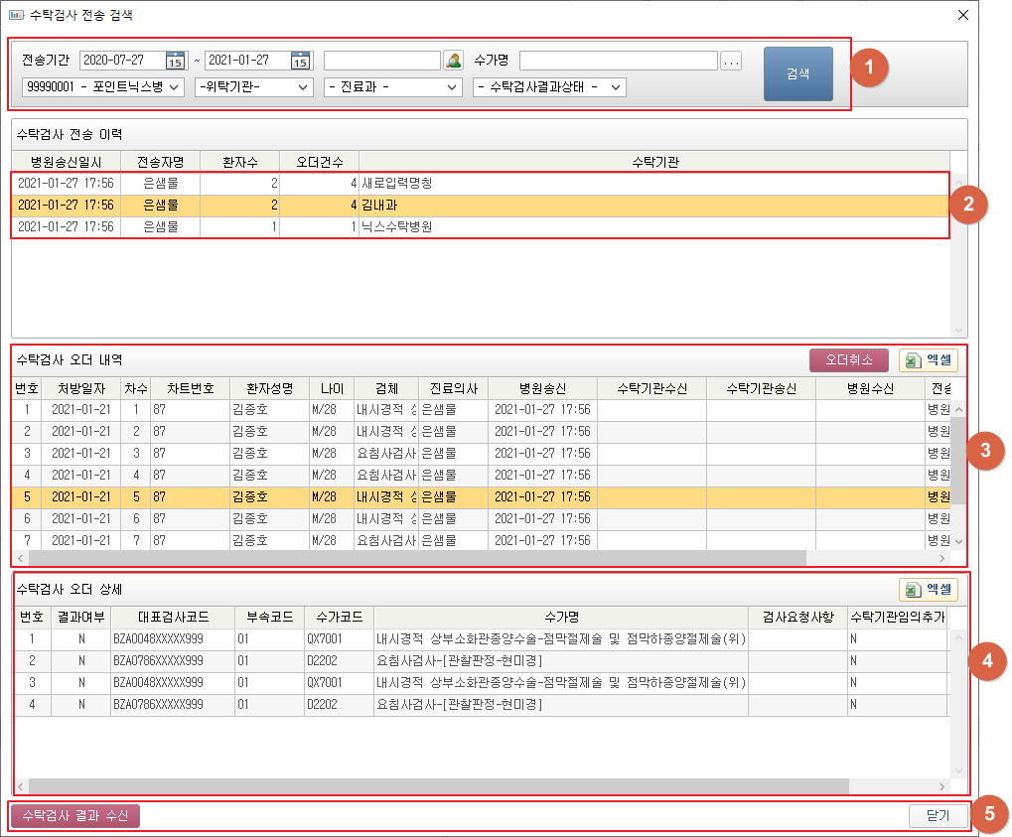The width and height of the screenshot is (1012, 837).
Task: Click the 수탁검사 결과 수신 button
Action: [x=75, y=815]
